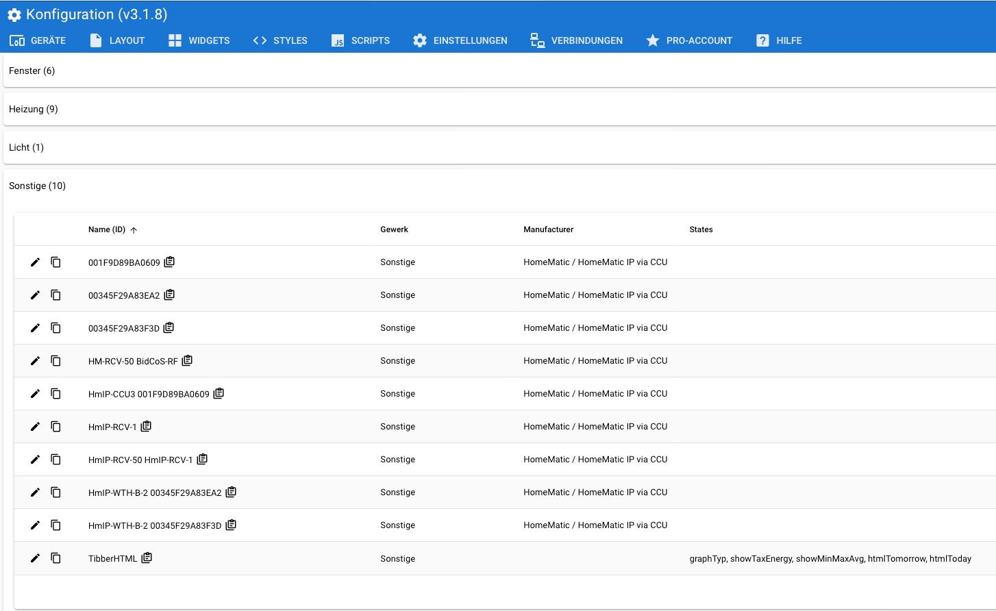The width and height of the screenshot is (996, 611).
Task: Open the Geräte tab
Action: [x=38, y=40]
